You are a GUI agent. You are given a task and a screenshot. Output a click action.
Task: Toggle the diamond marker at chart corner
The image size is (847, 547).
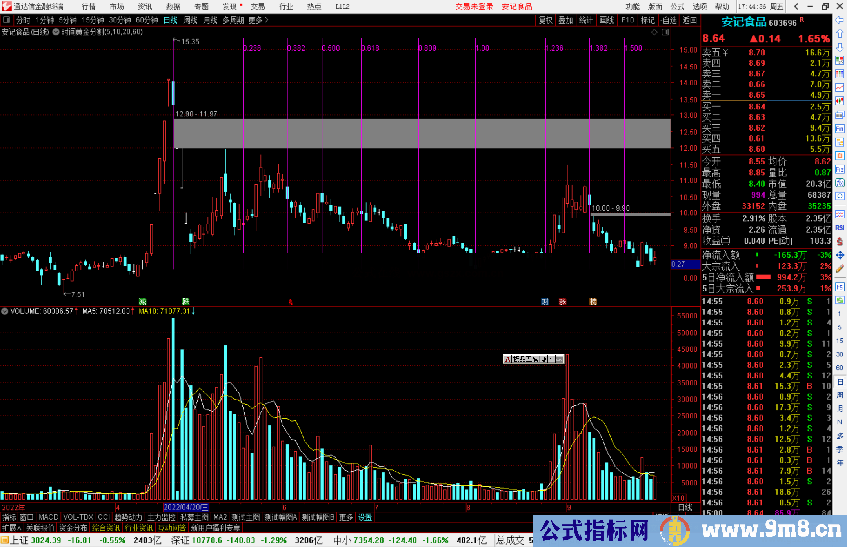(x=654, y=32)
